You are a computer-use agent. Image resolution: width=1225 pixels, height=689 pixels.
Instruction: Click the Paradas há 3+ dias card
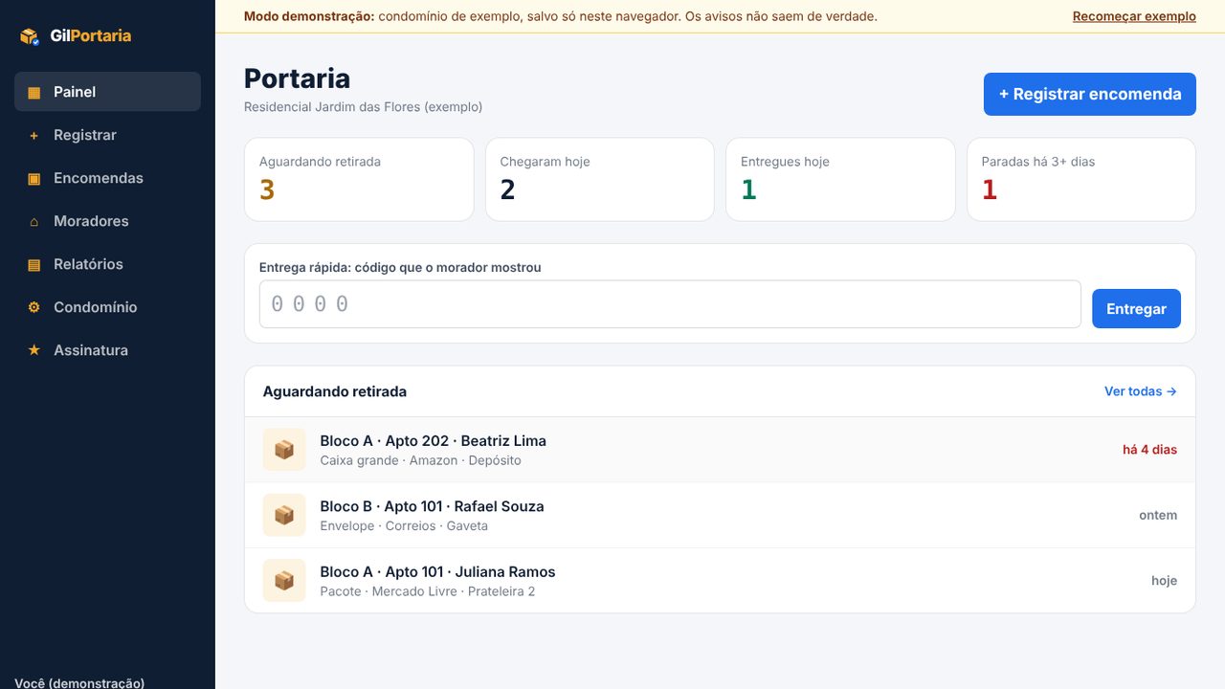[1081, 180]
